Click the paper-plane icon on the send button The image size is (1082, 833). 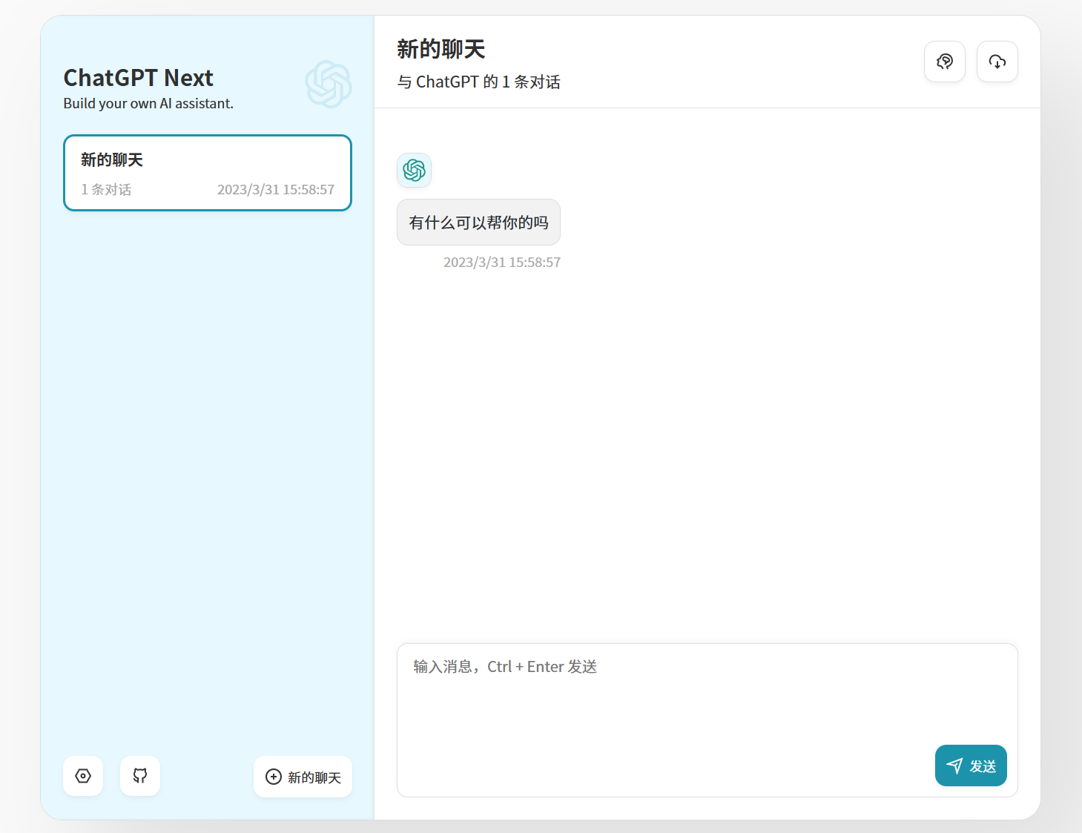(x=955, y=765)
